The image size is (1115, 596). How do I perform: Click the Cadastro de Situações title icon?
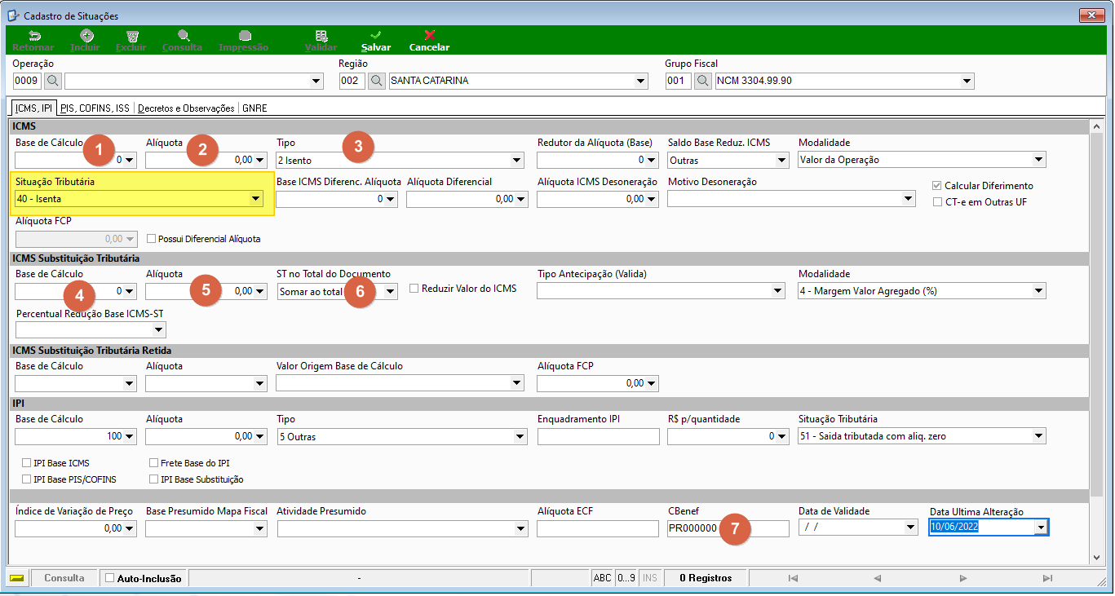(x=13, y=15)
